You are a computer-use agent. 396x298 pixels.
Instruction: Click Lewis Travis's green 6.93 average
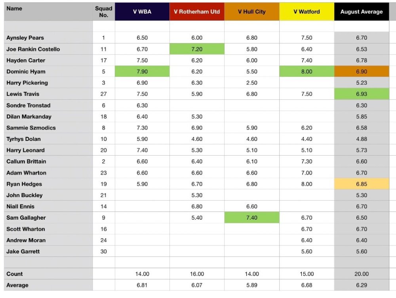[362, 94]
